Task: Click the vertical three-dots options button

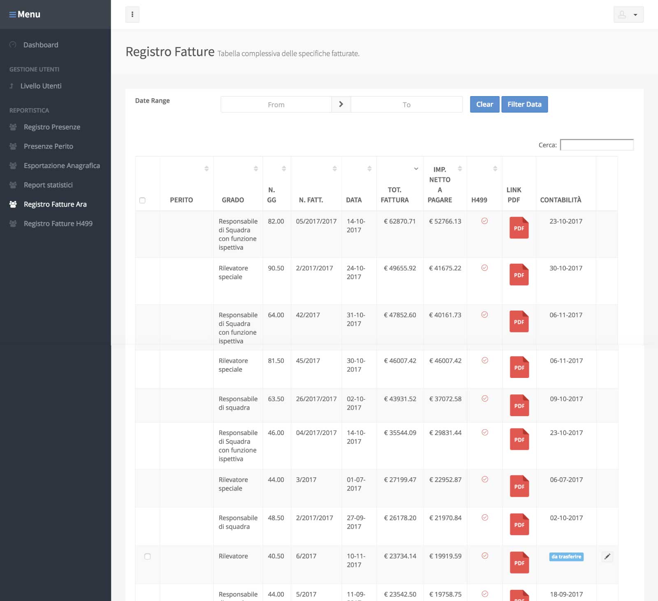Action: coord(132,14)
